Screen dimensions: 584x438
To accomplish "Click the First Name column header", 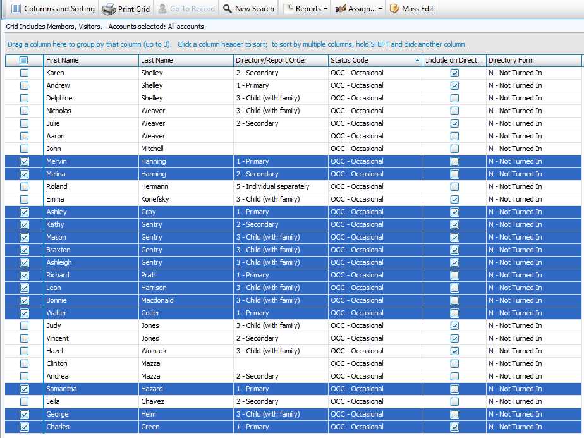I will [90, 61].
